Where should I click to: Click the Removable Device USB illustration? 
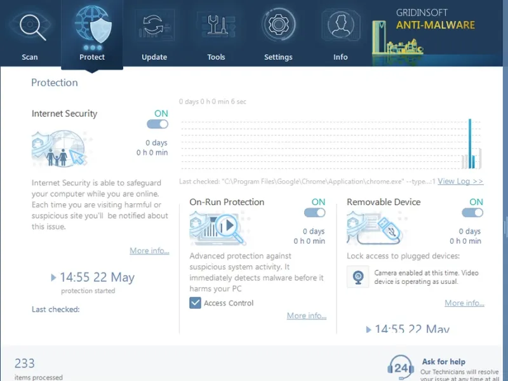pyautogui.click(x=375, y=228)
